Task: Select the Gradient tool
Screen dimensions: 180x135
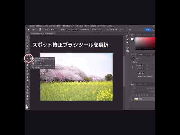Action: click(x=27, y=74)
